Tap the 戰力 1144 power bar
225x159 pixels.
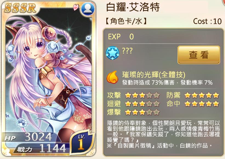click(x=42, y=149)
